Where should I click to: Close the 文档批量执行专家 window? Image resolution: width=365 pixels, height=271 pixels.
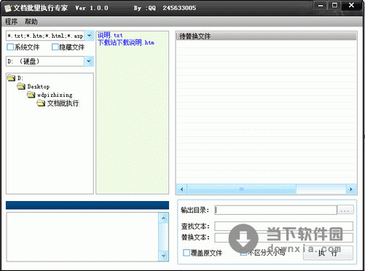(x=351, y=5)
